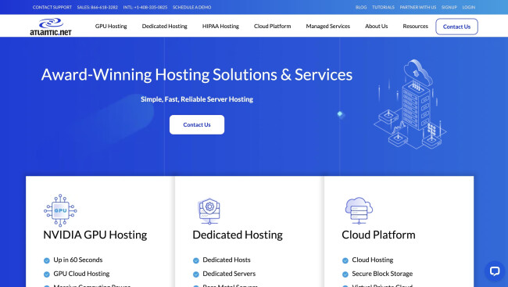Click Award-Winning Hosting Solutions & Services headline

tap(197, 74)
